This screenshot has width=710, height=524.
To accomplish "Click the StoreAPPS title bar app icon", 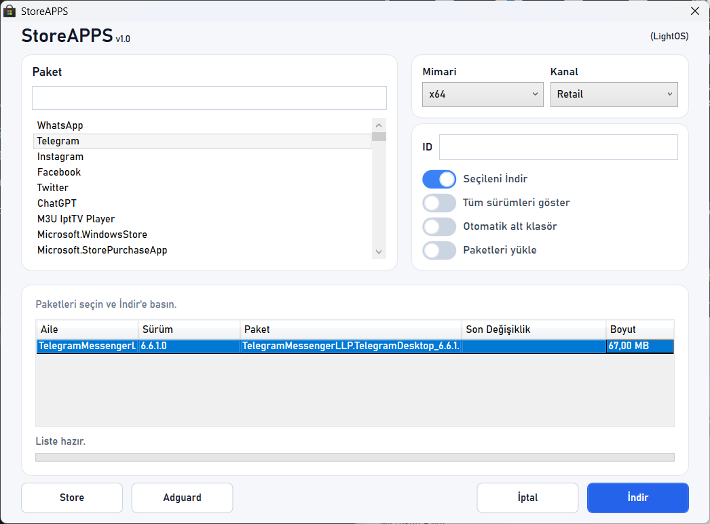I will 10,11.
